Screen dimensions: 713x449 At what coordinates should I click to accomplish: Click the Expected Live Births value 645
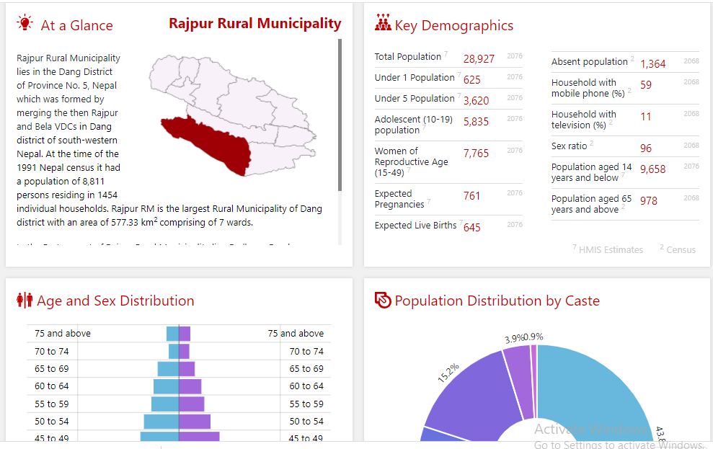[472, 227]
